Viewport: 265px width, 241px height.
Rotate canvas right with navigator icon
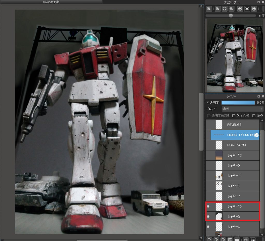pos(254,9)
